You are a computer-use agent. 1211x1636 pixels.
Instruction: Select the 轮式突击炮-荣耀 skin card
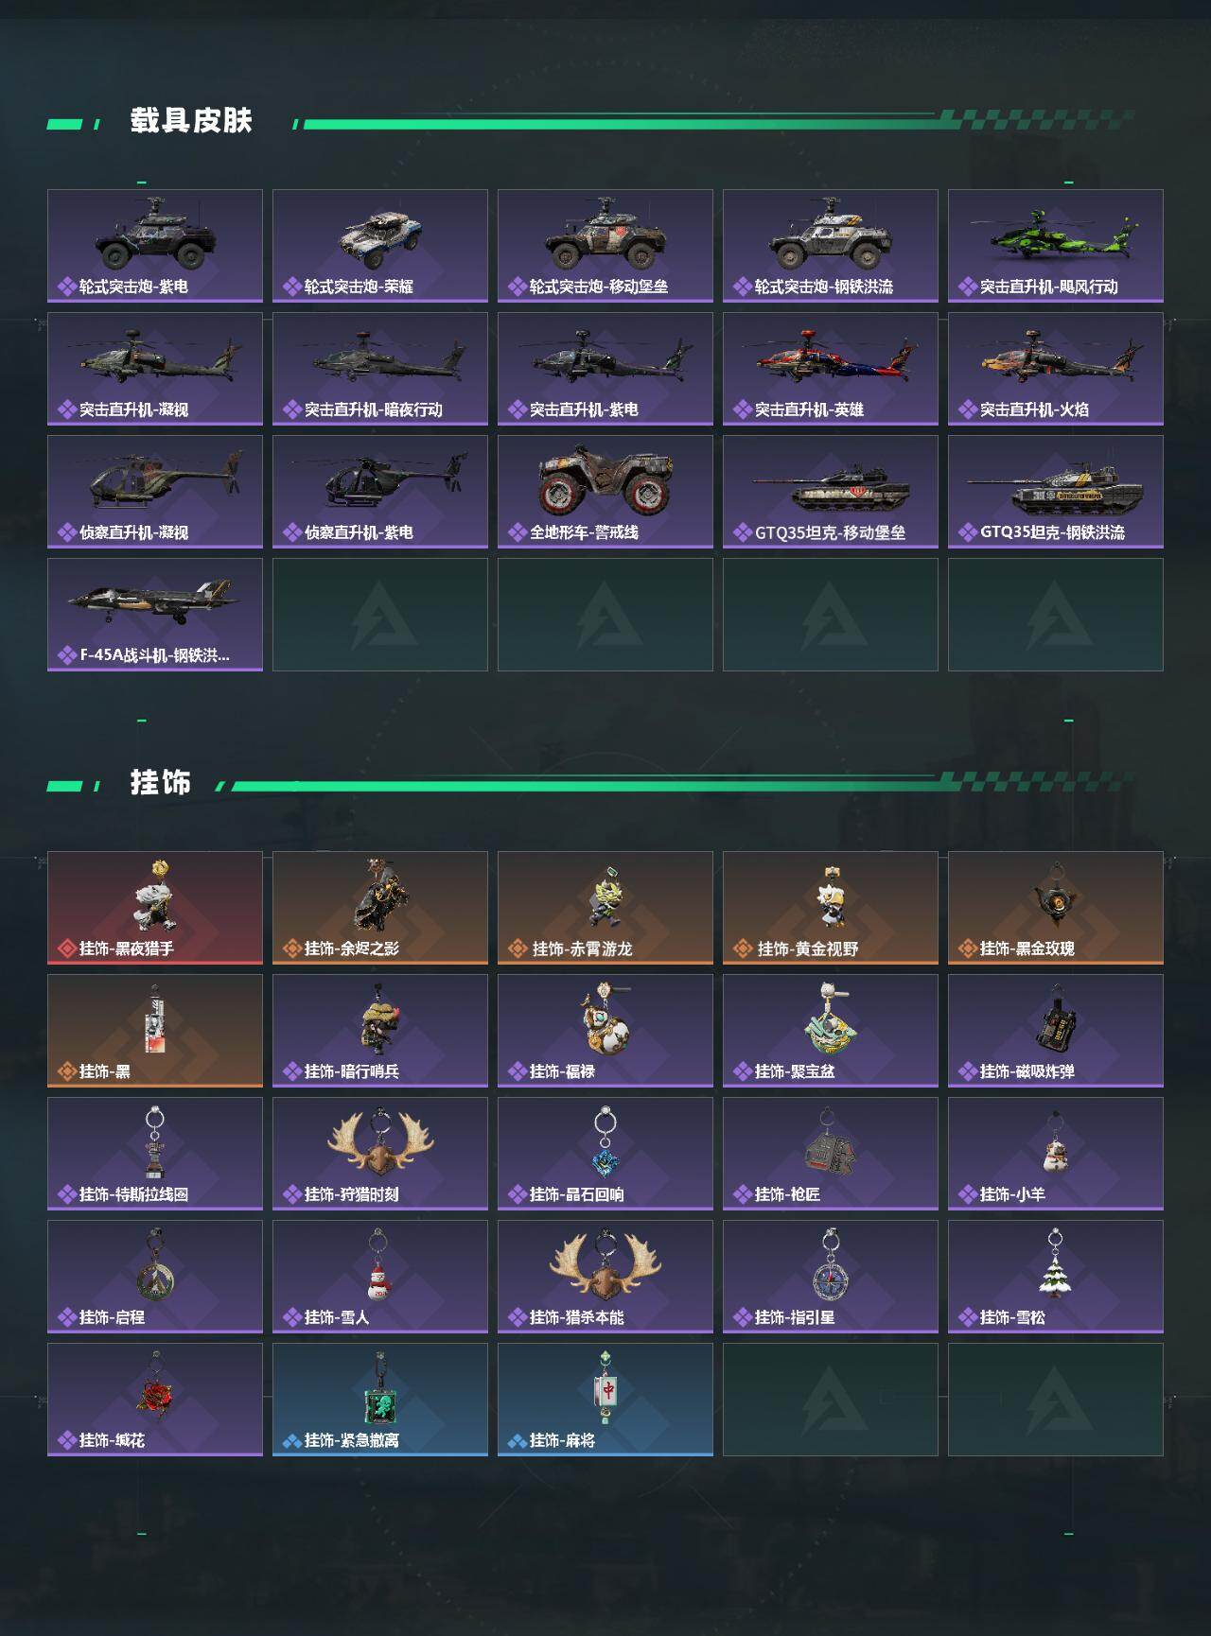point(380,246)
